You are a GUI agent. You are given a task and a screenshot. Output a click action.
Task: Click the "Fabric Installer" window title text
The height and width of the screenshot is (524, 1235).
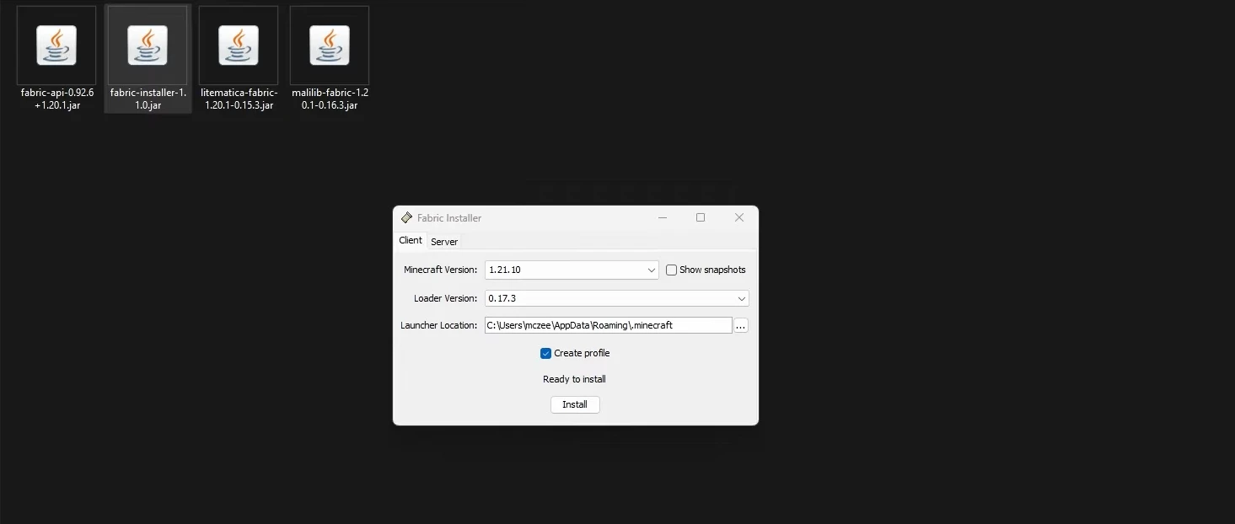tap(449, 218)
